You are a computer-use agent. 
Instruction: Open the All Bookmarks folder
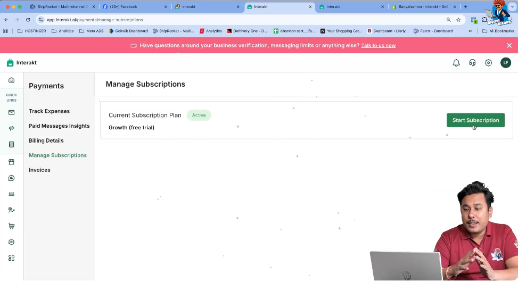(x=498, y=31)
